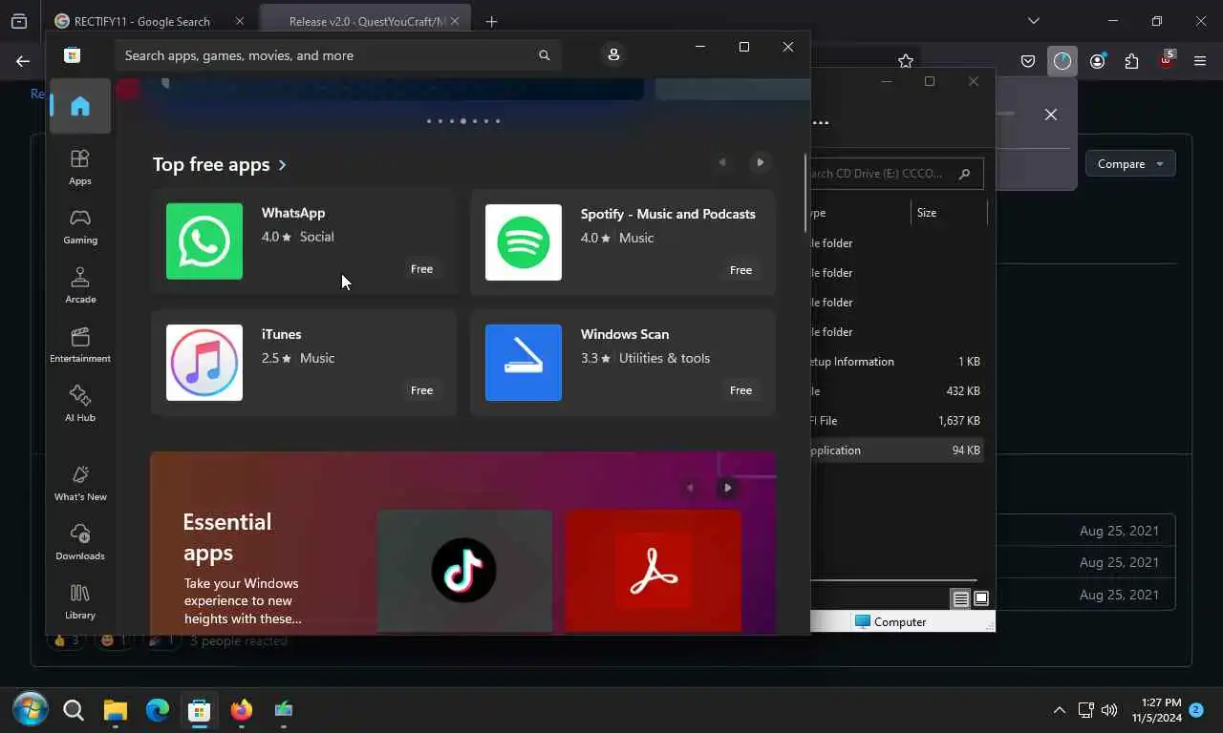
Task: Get WhatsApp using its Free button
Action: [x=421, y=269]
